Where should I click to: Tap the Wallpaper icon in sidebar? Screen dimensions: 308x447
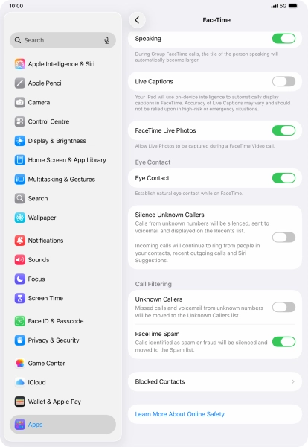(x=20, y=218)
